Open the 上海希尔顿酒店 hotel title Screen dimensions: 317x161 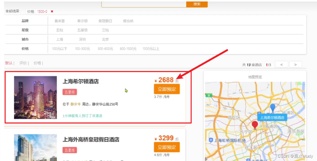click(x=81, y=81)
